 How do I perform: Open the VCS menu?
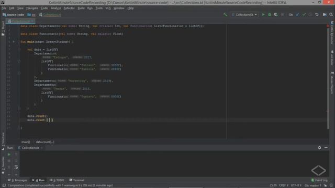pyautogui.click(x=108, y=8)
